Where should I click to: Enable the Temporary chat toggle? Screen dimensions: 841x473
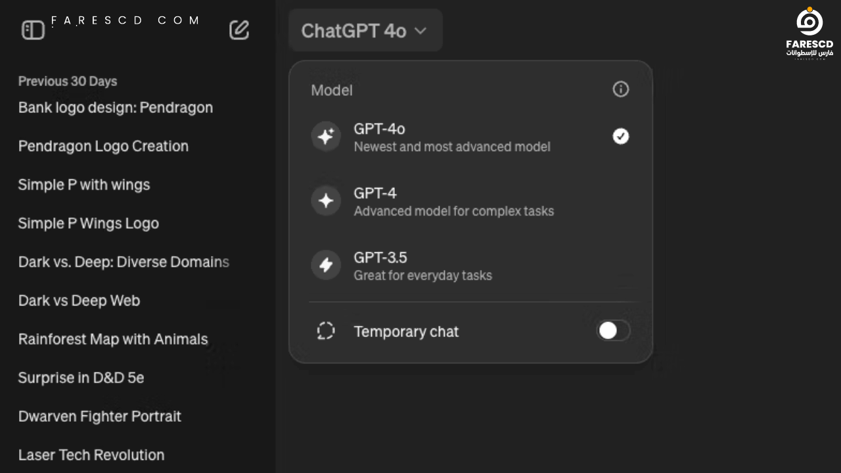click(x=613, y=330)
